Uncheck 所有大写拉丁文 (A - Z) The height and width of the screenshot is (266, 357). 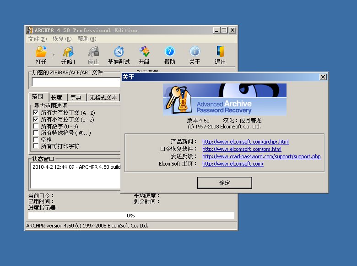(36, 112)
